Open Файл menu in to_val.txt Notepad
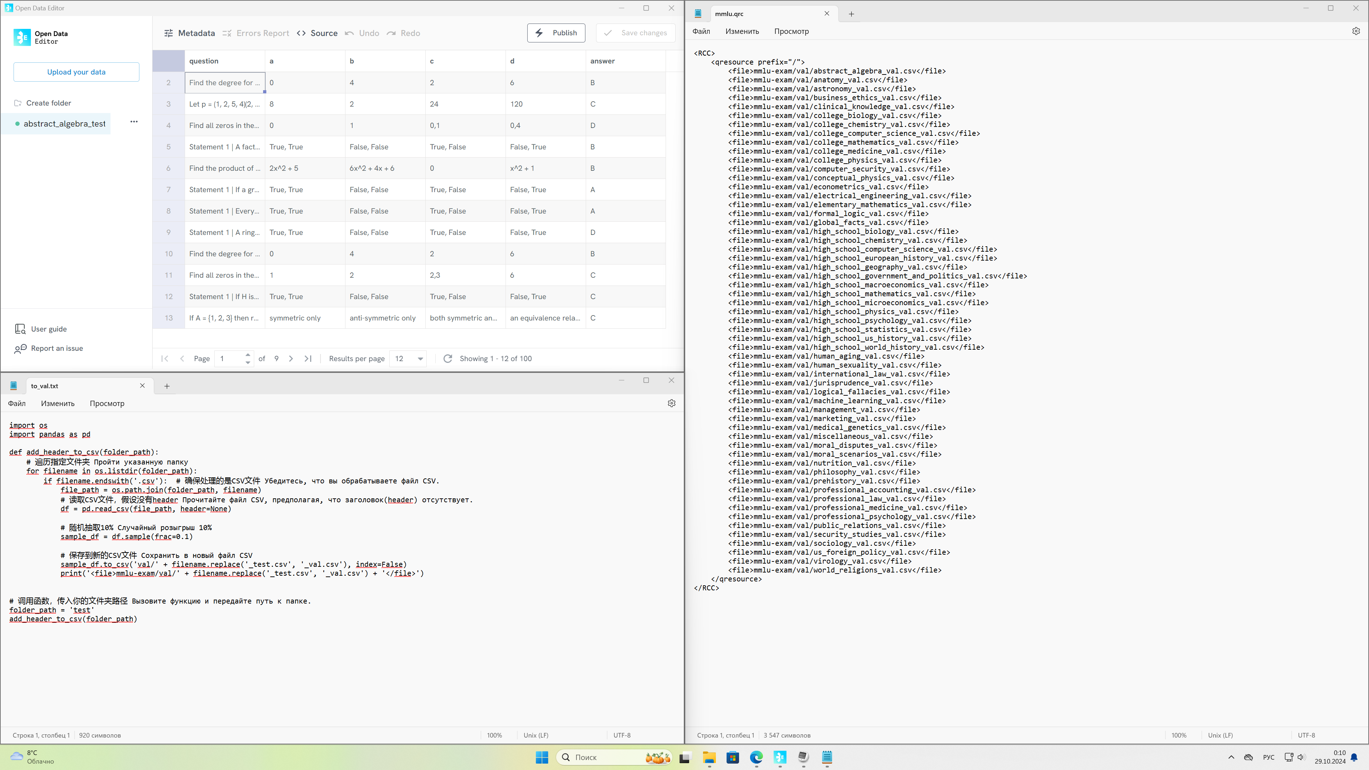The height and width of the screenshot is (770, 1369). (x=17, y=403)
